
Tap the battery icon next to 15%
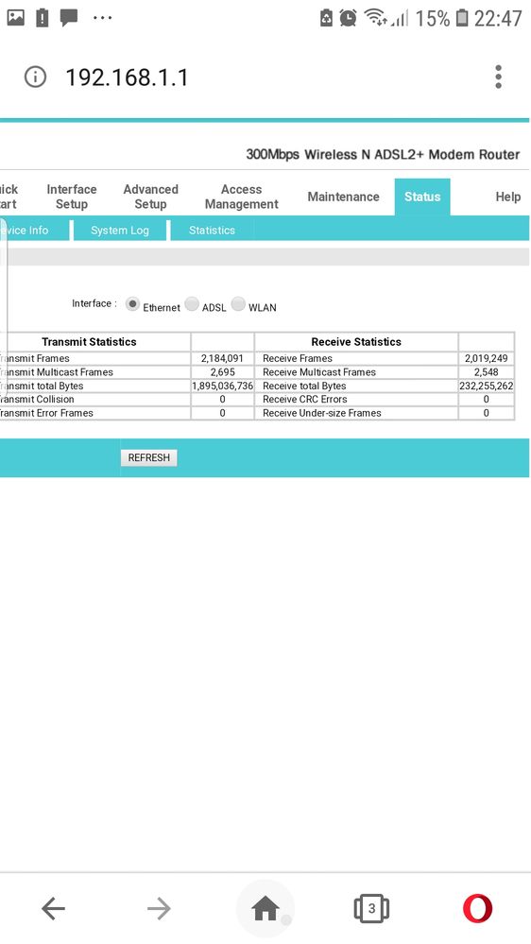pos(462,18)
